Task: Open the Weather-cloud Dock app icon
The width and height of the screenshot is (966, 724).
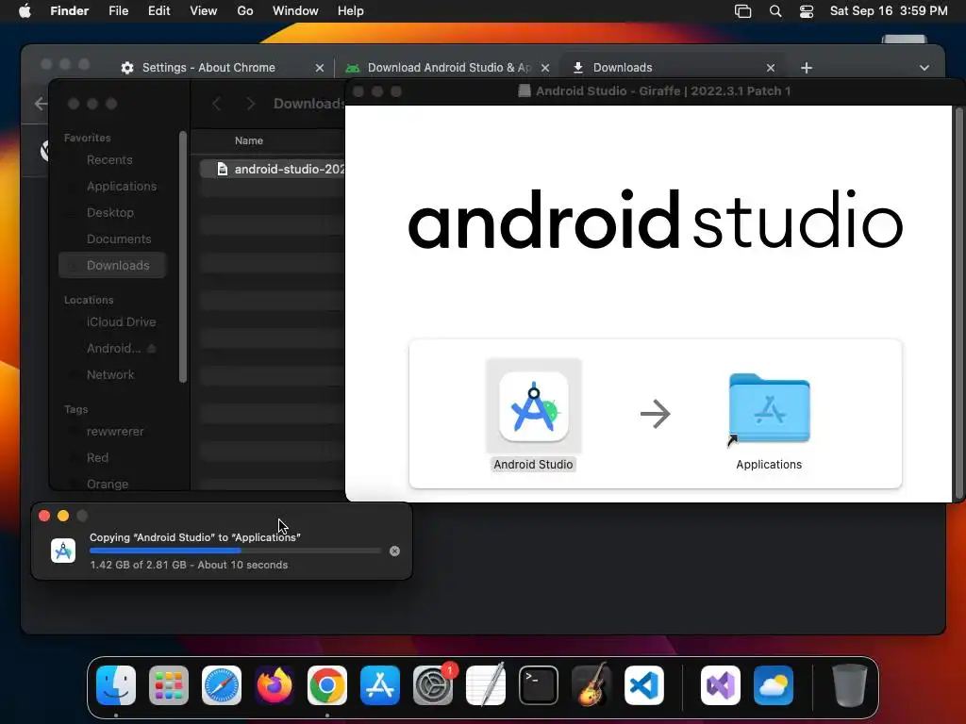Action: click(774, 685)
